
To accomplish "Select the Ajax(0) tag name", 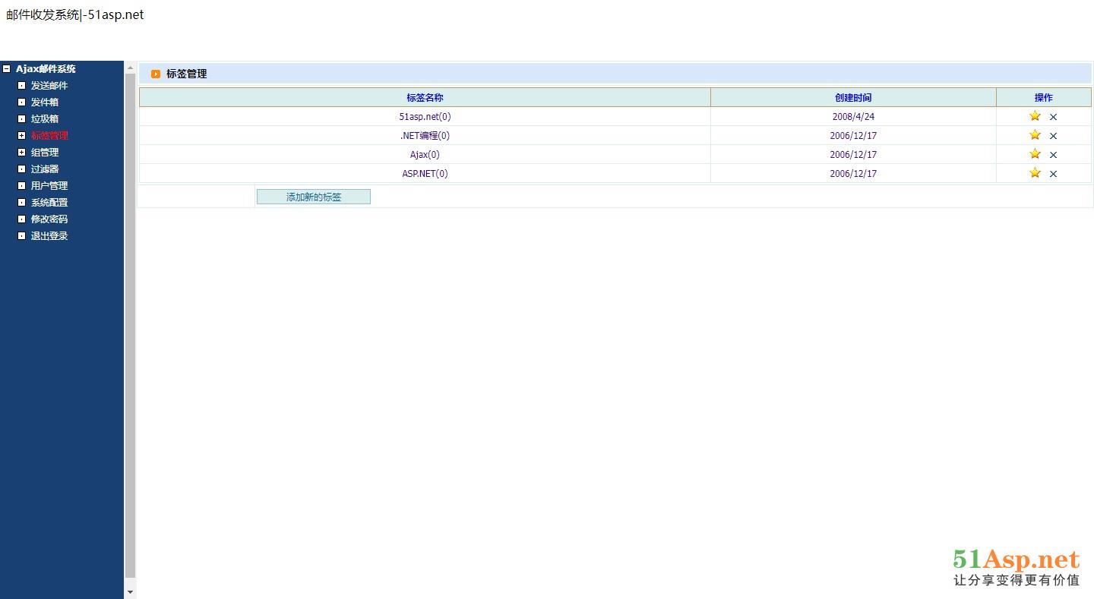I will pos(425,155).
